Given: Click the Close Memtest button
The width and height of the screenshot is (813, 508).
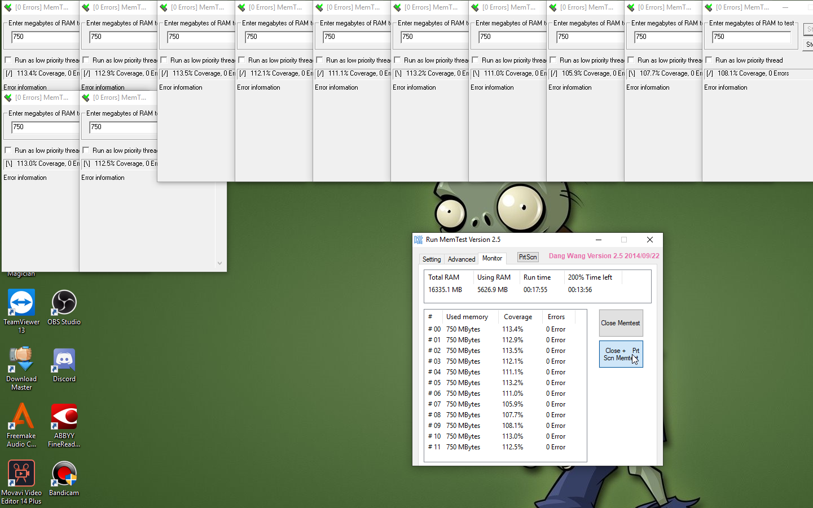Looking at the screenshot, I should point(621,323).
